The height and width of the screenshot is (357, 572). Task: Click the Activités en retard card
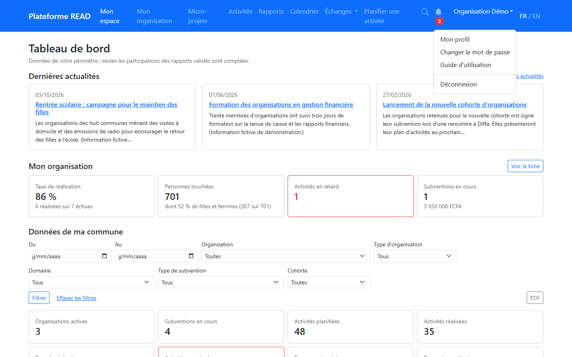(351, 196)
